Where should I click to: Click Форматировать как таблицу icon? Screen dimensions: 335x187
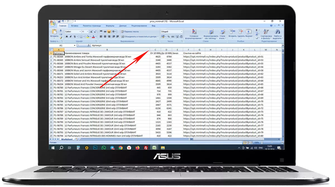211,31
